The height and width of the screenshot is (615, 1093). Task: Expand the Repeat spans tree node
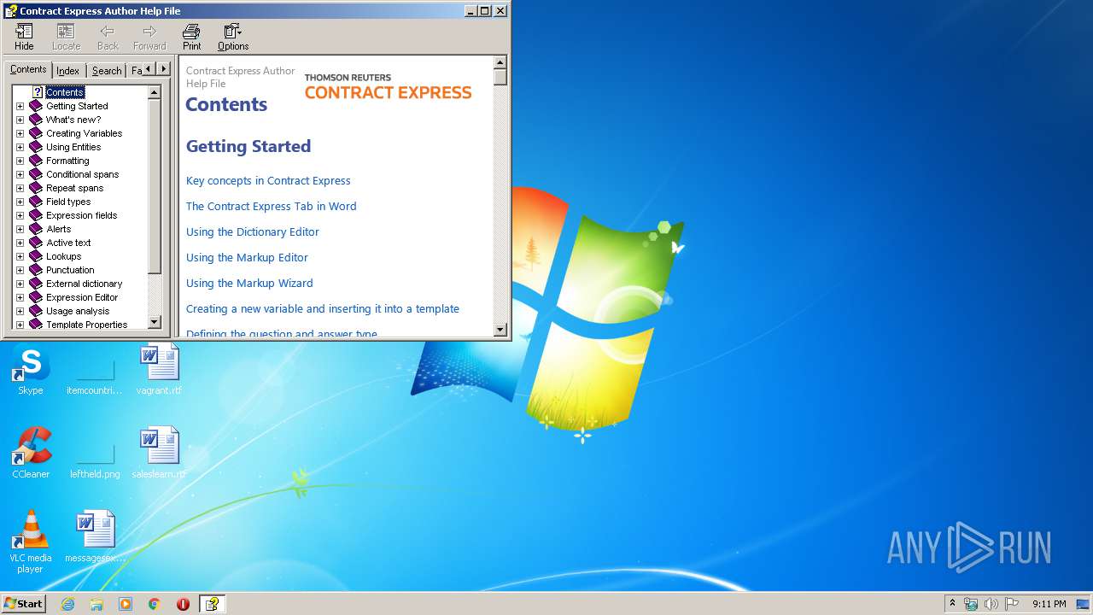point(20,188)
